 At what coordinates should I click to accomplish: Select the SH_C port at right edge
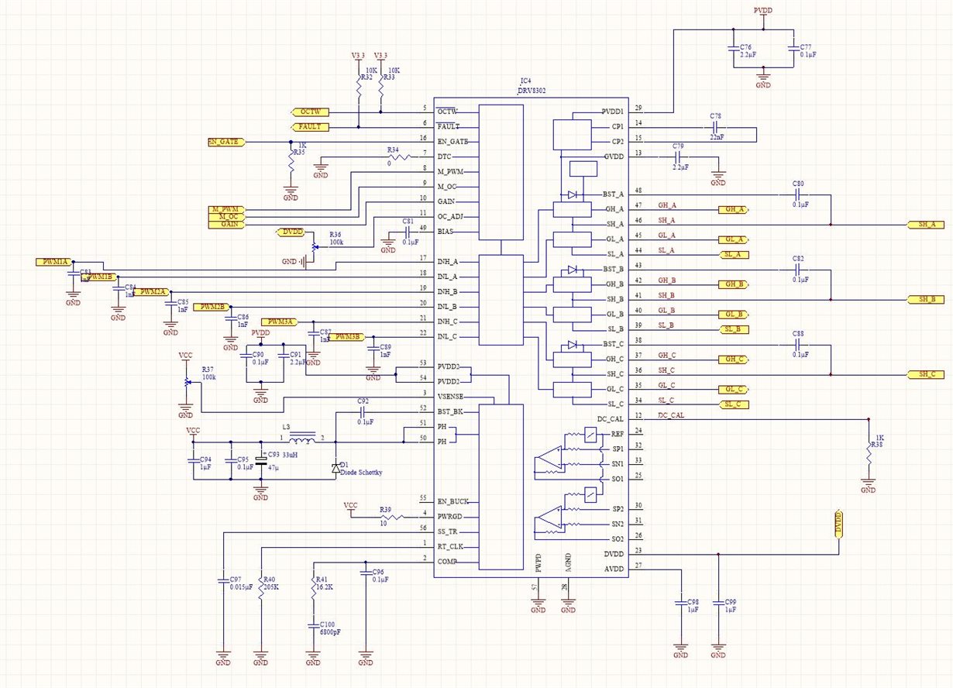(926, 374)
